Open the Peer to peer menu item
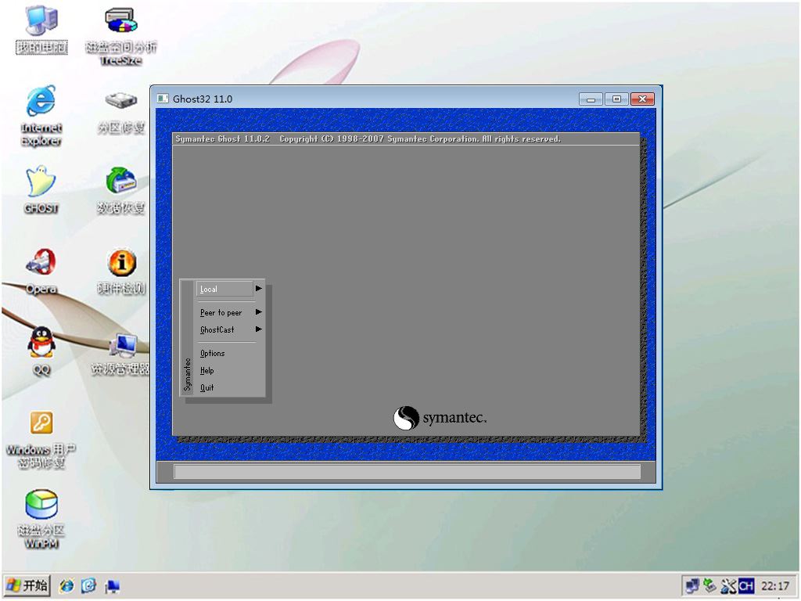This screenshot has width=801, height=601. pos(221,312)
